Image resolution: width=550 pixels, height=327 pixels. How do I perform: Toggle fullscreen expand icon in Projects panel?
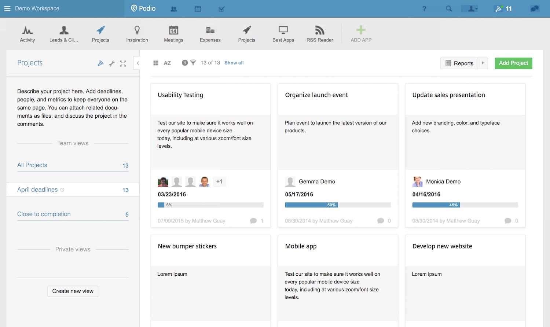[123, 63]
